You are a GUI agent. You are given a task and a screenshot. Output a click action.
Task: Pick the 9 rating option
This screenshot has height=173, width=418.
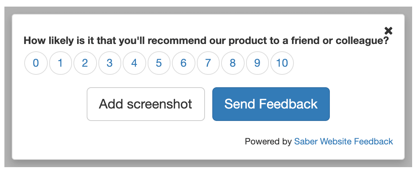257,63
